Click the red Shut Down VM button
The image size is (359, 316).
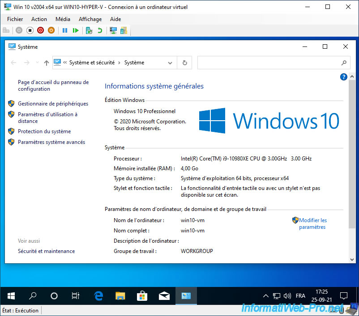pyautogui.click(x=40, y=30)
